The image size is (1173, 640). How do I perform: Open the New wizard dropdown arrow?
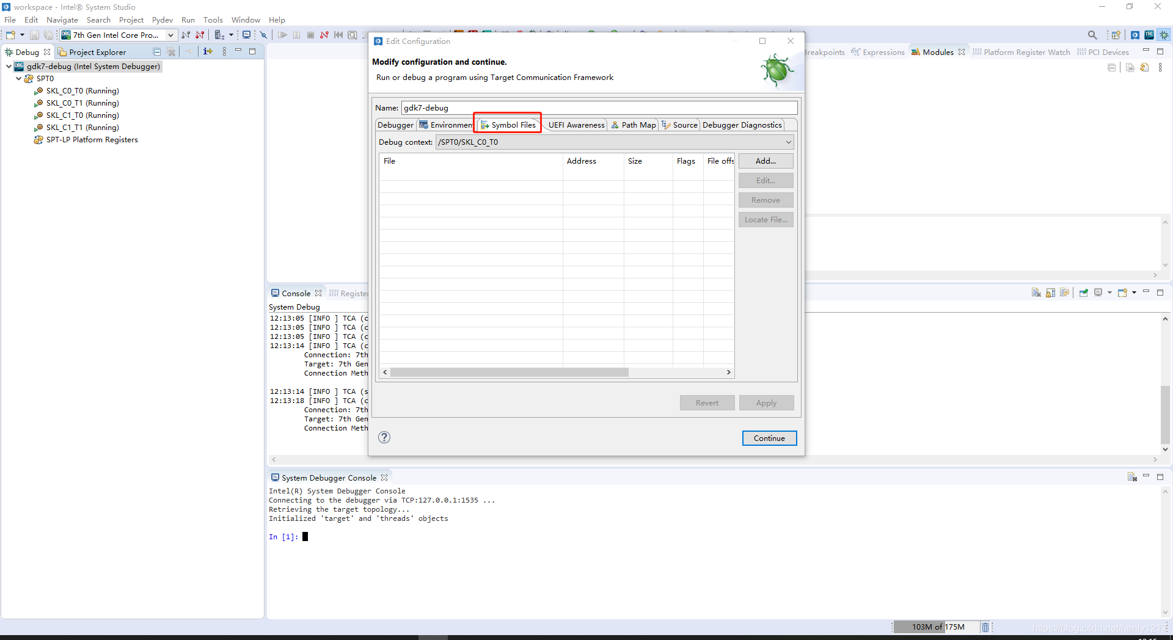pos(22,35)
